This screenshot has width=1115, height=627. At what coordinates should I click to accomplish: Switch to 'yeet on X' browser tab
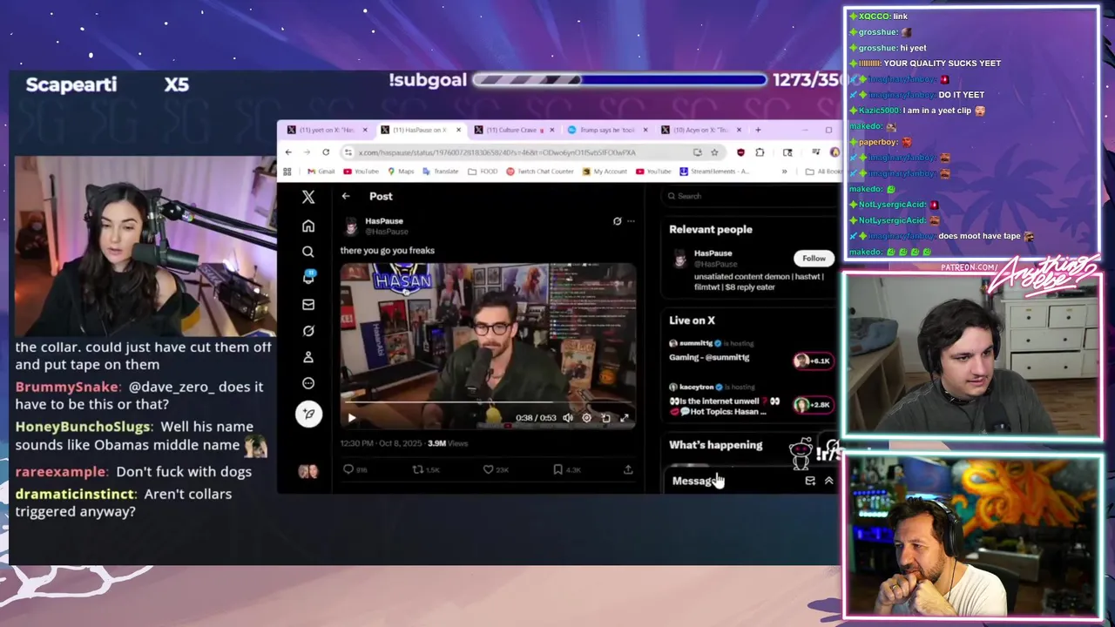click(327, 130)
